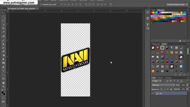Open the 'Вид' layer filter dropdown

(x=156, y=81)
